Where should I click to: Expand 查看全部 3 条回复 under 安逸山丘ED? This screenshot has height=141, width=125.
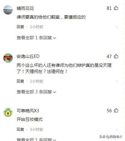coord(36,92)
